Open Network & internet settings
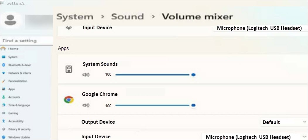 click(x=19, y=73)
